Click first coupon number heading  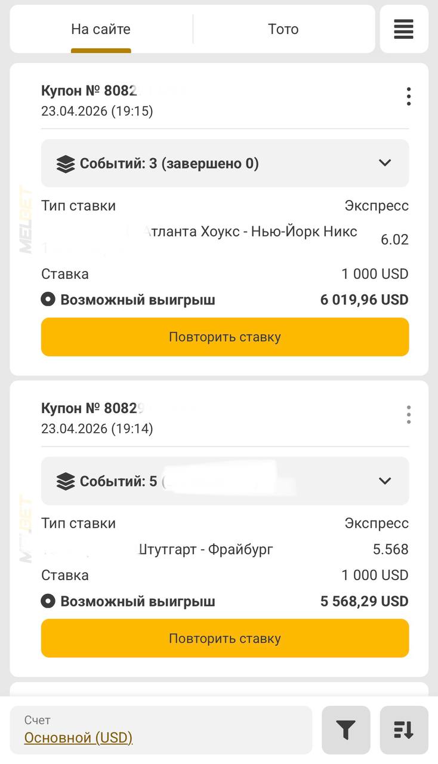tap(90, 91)
